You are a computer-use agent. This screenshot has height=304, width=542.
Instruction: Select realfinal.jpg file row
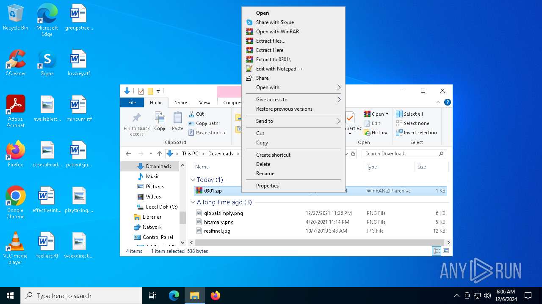click(320, 231)
